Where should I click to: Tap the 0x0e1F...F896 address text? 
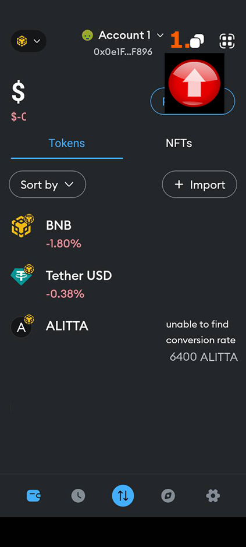point(123,52)
